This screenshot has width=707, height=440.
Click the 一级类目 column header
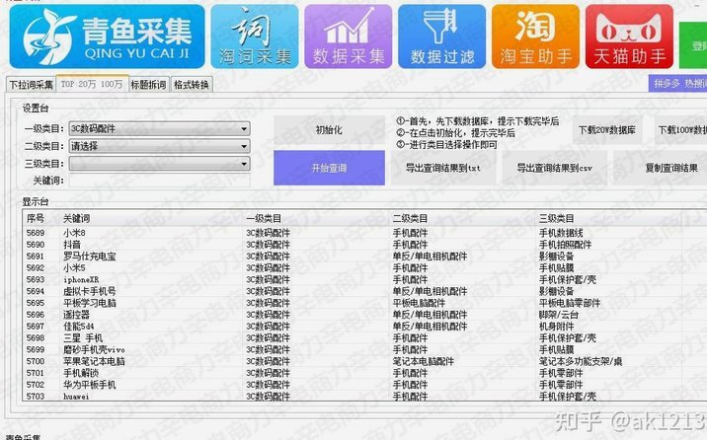pos(316,218)
